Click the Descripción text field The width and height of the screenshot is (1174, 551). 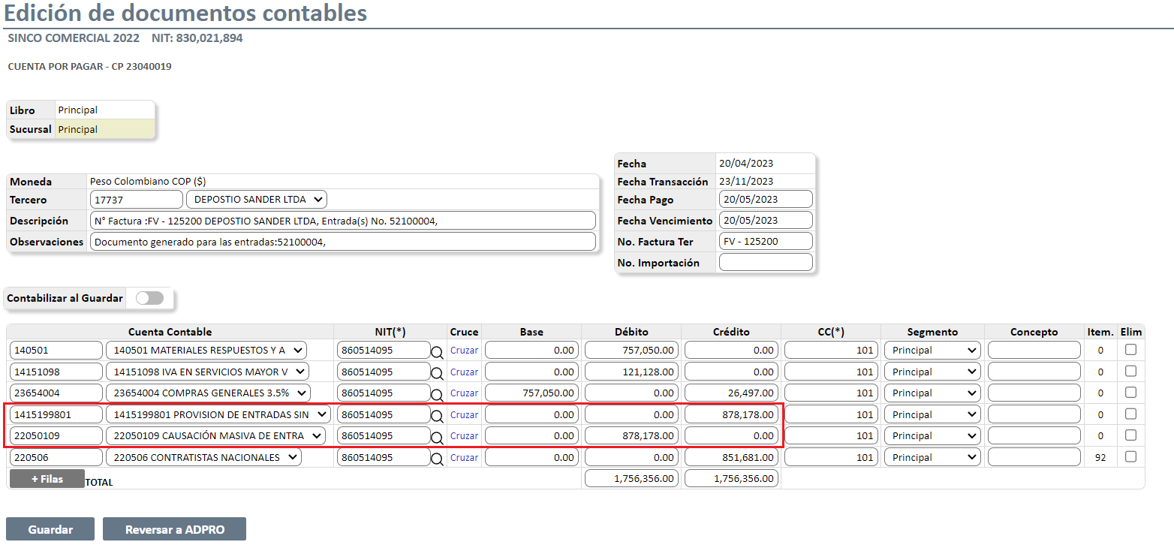(x=343, y=220)
